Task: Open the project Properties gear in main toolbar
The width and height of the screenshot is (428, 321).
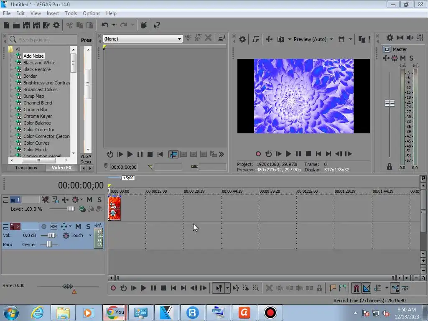Action: (56, 25)
